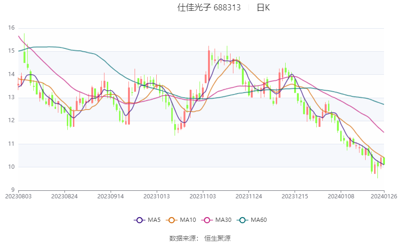Click the 20230803 date axis label

(x=18, y=196)
